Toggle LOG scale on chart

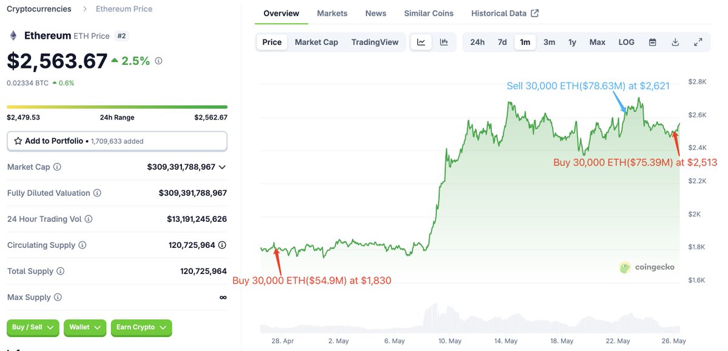(627, 42)
